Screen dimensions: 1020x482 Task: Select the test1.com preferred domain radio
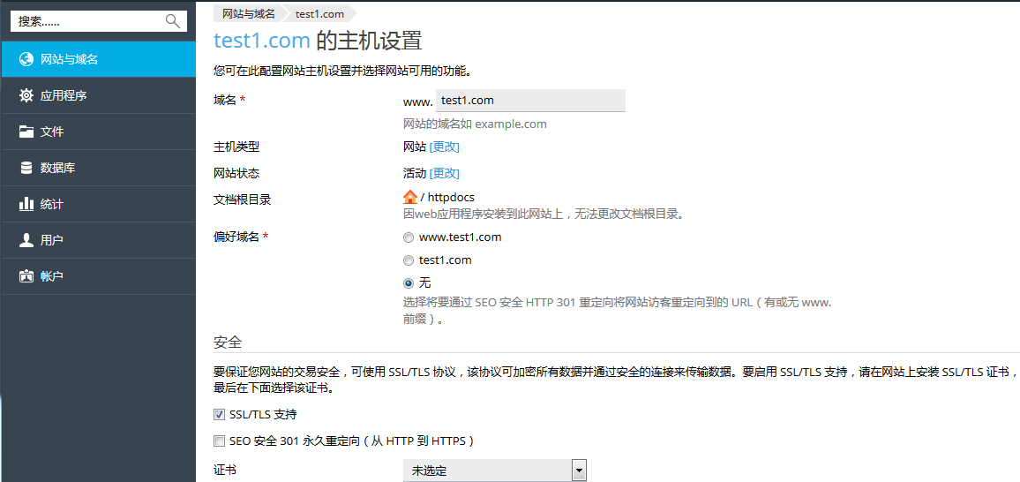click(408, 260)
